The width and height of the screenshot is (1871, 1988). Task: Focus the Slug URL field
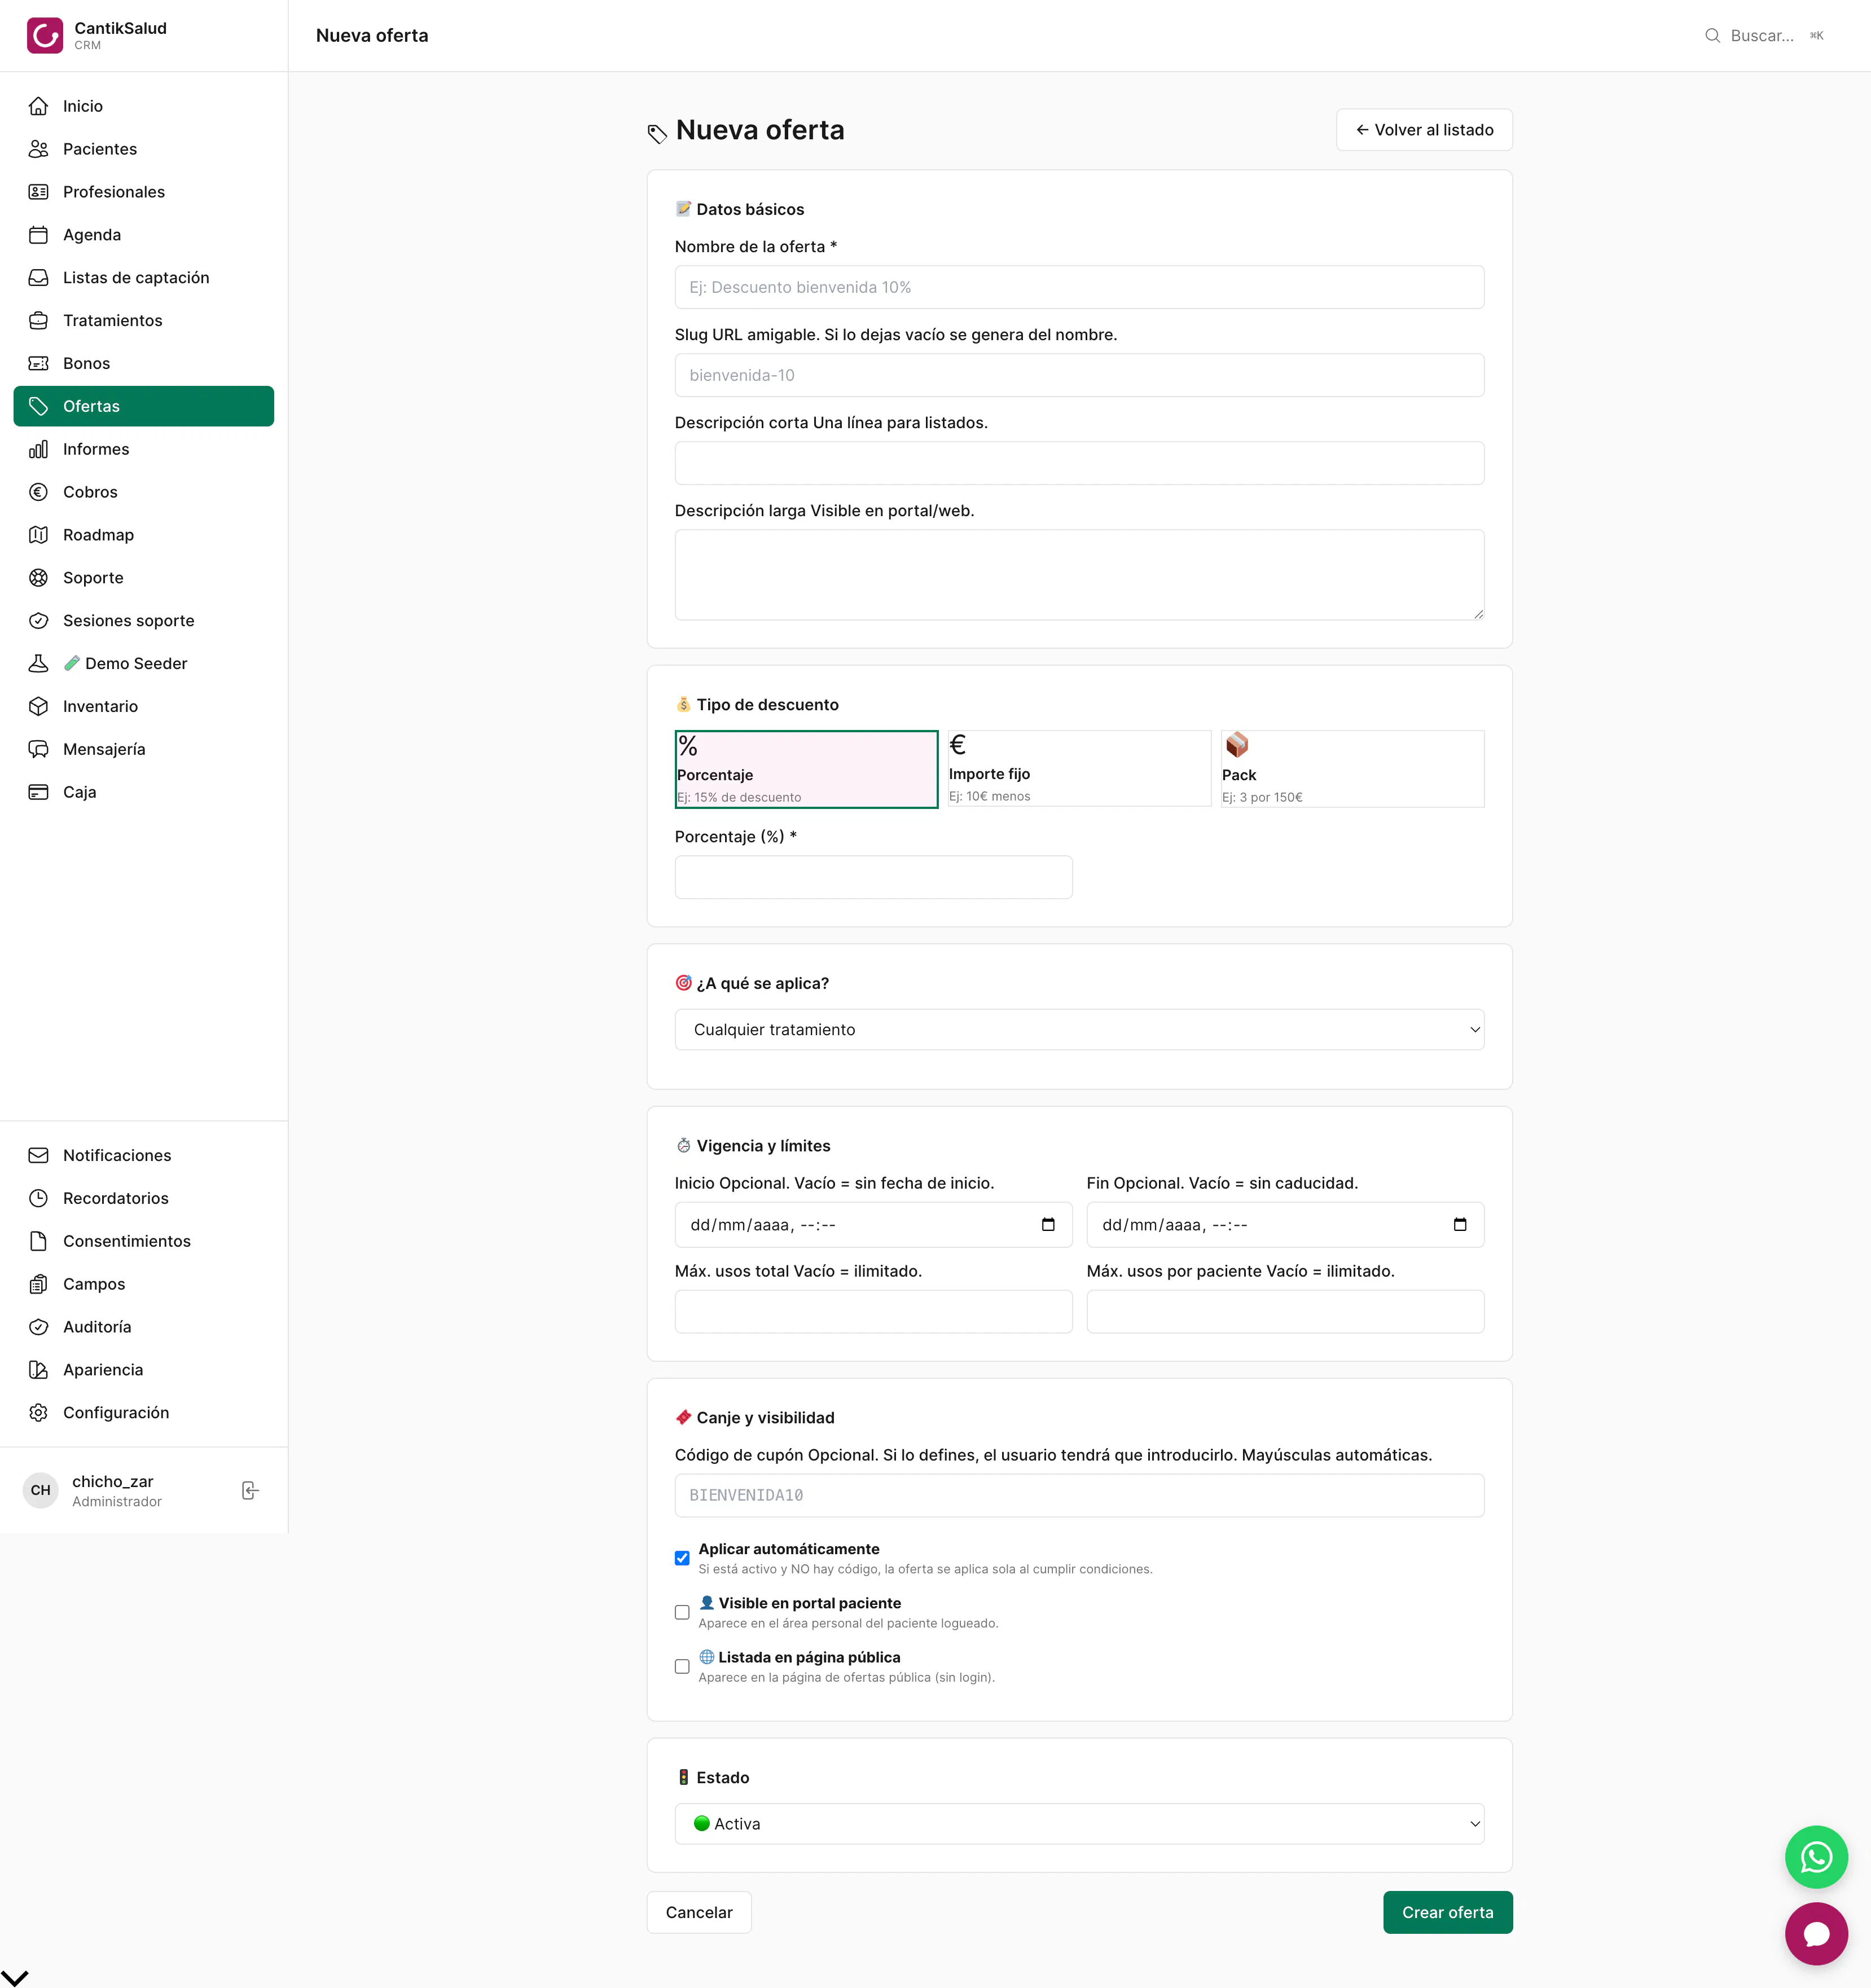1079,375
